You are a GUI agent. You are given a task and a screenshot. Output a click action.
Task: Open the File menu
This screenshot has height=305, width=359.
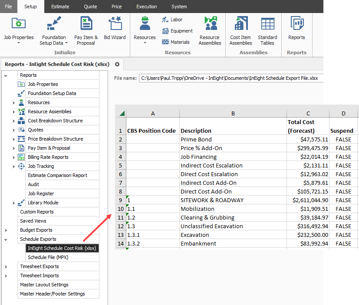(x=8, y=6)
